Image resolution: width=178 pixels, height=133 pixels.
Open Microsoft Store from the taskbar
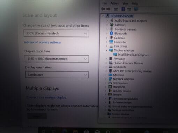(86, 132)
